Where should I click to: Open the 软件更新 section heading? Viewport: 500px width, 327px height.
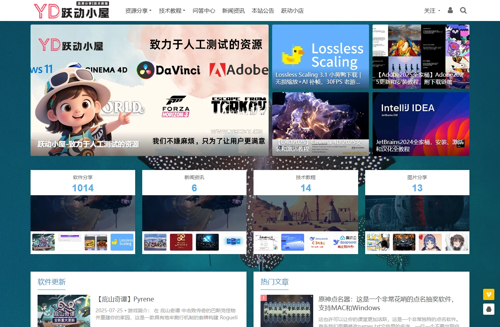point(52,282)
